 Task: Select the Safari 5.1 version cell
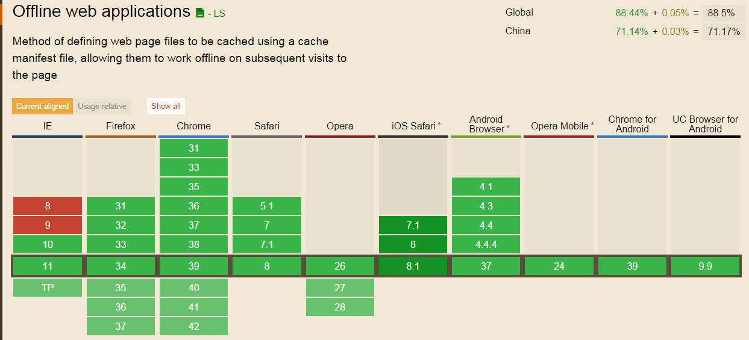266,206
